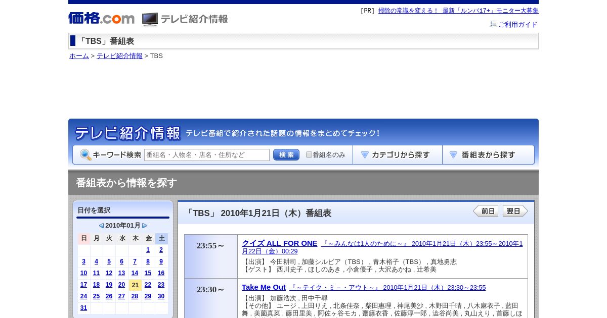Click the 「TBS」番組表 page title
The width and height of the screenshot is (607, 318).
coord(106,41)
